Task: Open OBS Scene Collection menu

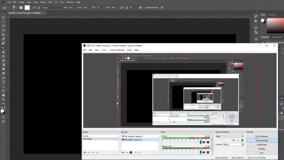Action: [117, 50]
